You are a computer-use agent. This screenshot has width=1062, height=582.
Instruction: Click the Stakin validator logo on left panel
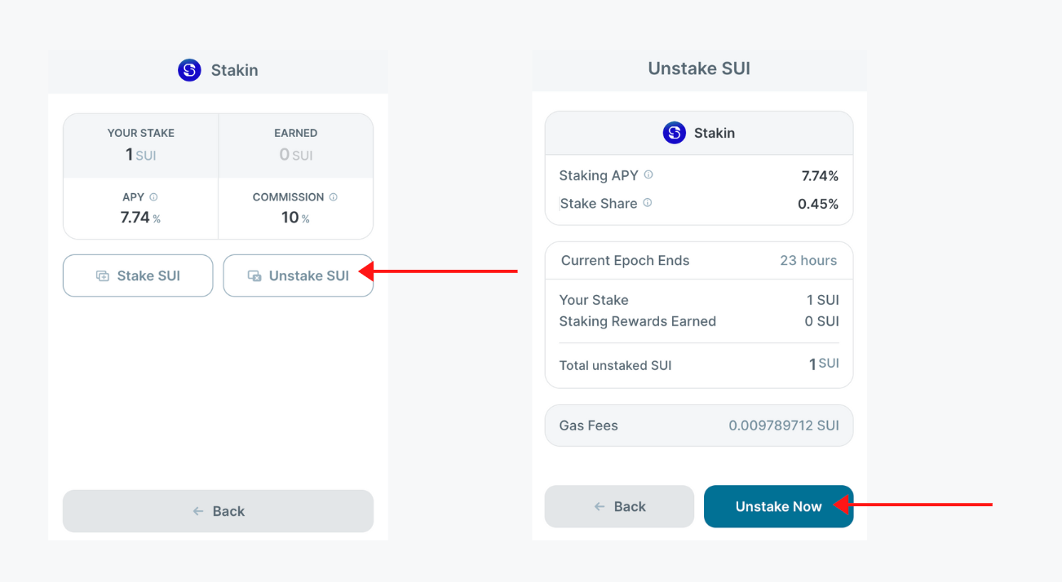tap(189, 70)
